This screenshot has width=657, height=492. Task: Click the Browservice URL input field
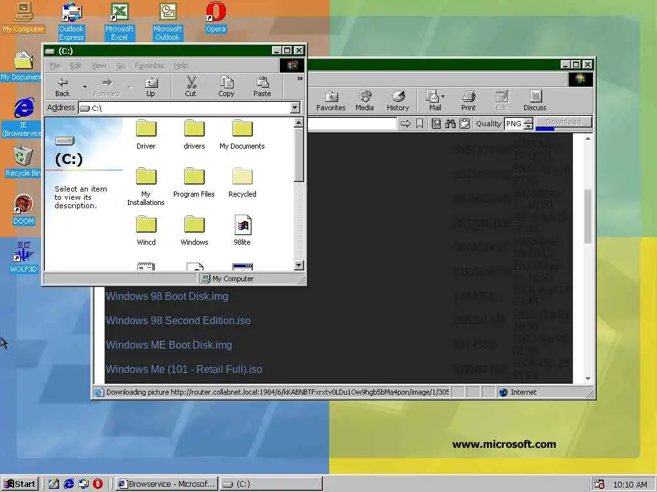[x=352, y=124]
